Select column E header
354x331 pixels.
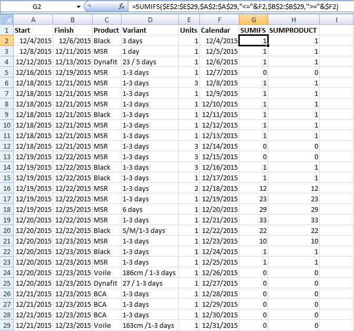189,20
